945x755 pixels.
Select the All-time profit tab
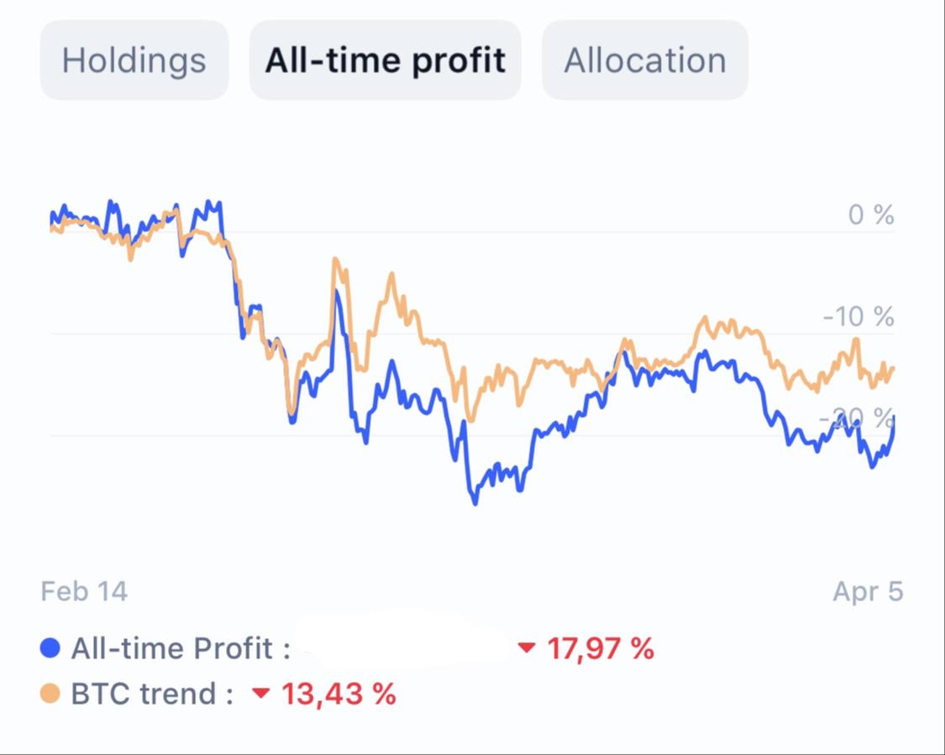pos(386,60)
